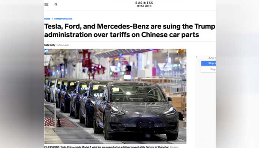
Task: Click the search magnifier icon
Action: coord(56,4)
